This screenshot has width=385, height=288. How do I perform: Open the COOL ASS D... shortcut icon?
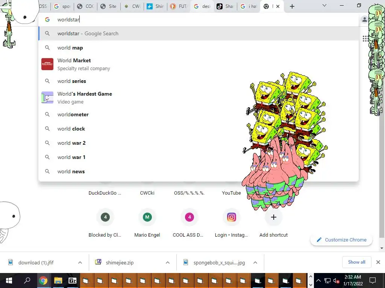point(189,217)
